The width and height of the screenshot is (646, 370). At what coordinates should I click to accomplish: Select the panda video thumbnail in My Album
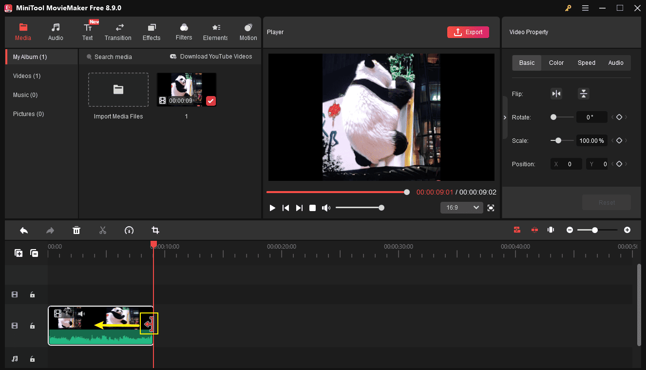pos(187,90)
